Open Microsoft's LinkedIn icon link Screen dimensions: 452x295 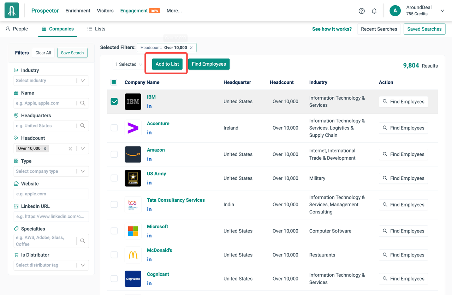point(149,236)
